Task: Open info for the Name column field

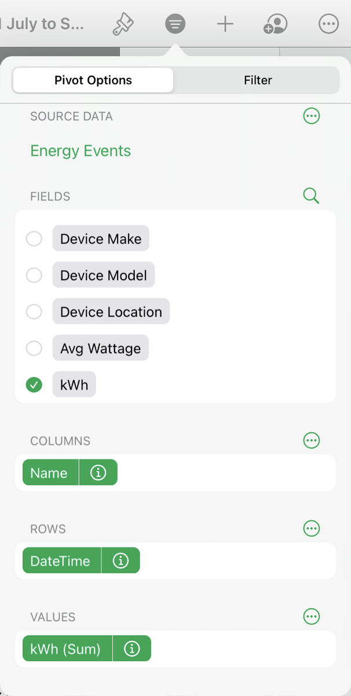Action: pos(98,473)
